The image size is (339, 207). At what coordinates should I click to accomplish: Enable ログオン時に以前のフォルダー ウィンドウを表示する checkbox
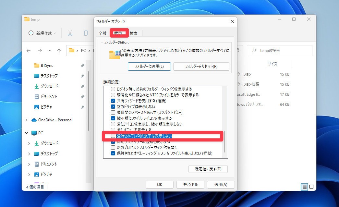tap(113, 89)
